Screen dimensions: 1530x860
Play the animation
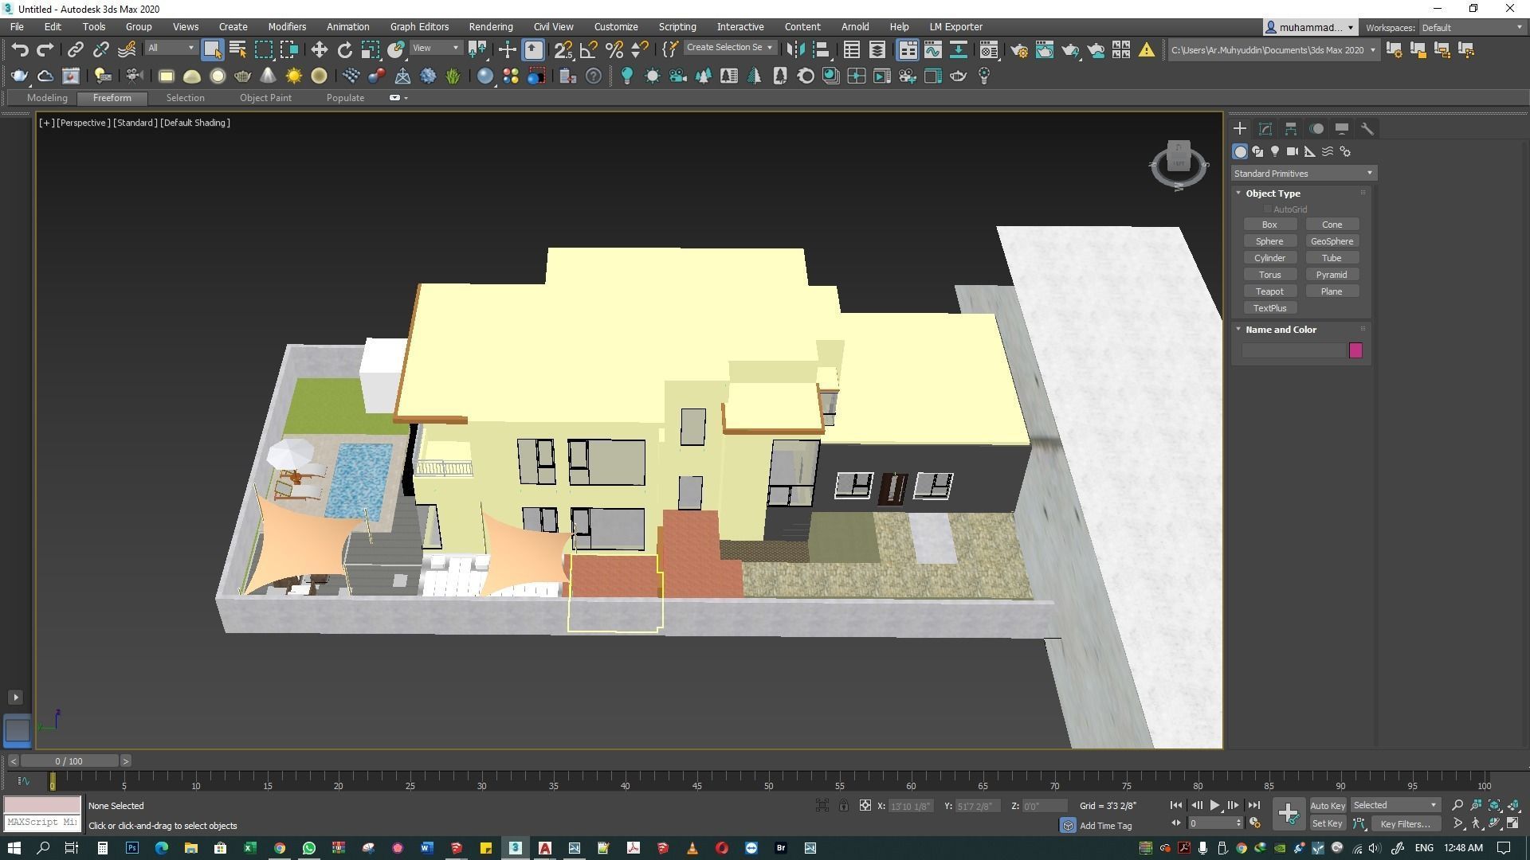tap(1214, 806)
